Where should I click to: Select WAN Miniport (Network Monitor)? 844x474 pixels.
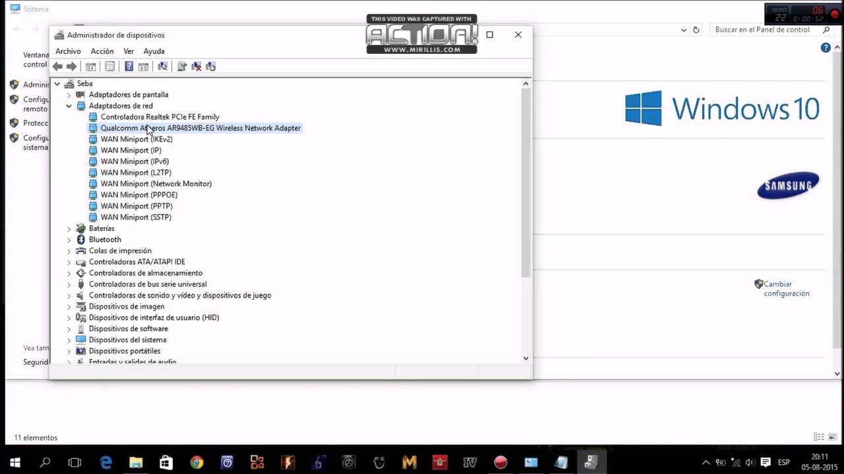click(156, 184)
